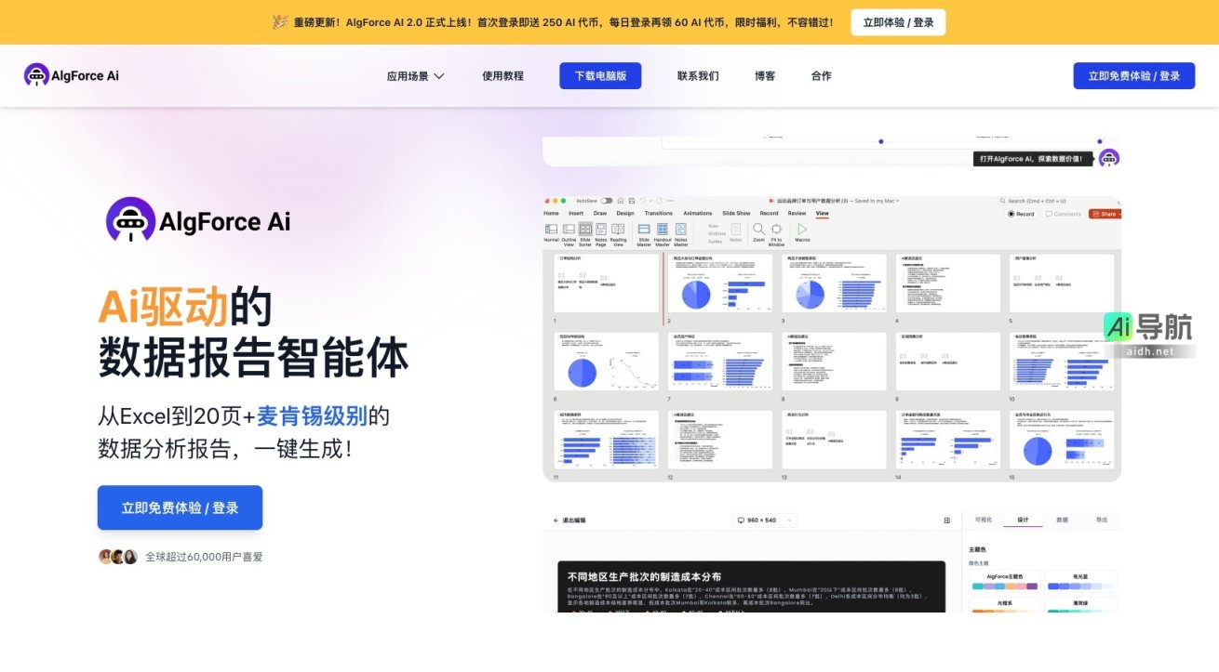Click the Reading View icon
This screenshot has width=1219, height=672.
click(x=619, y=231)
